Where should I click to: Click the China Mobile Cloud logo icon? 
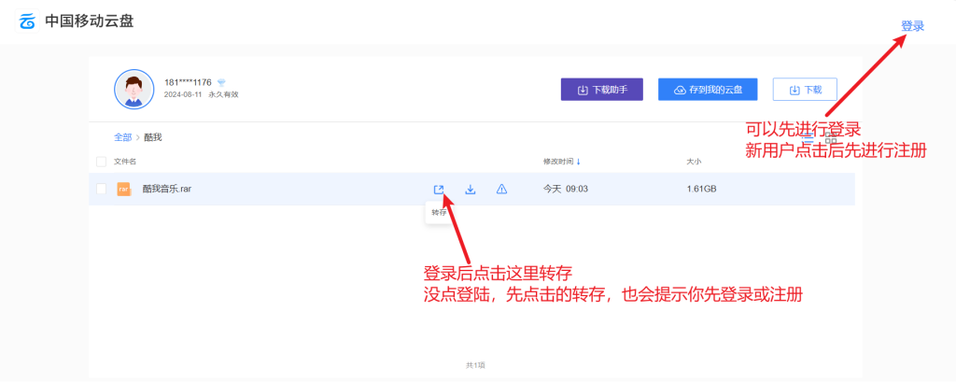pos(27,21)
